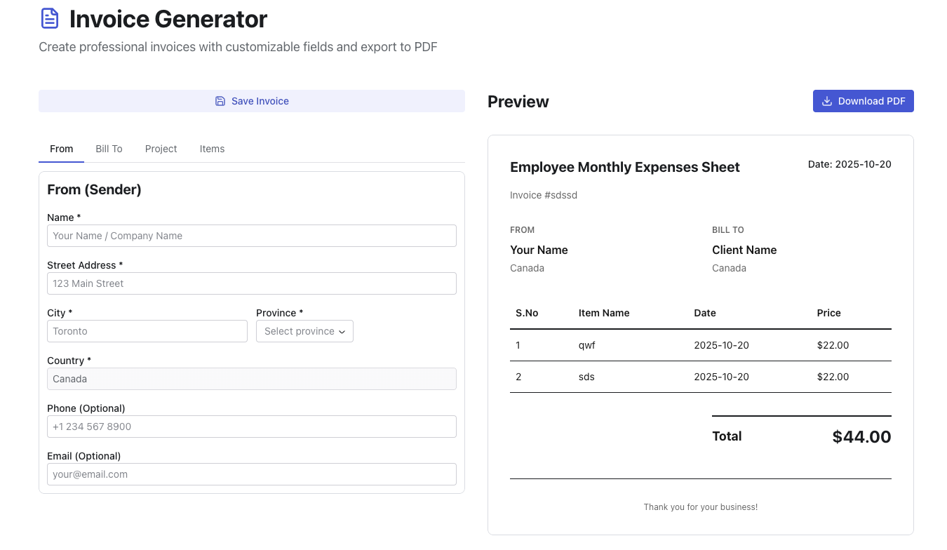Select the Email optional input field
Screen dimensions: 947x550
(251, 474)
